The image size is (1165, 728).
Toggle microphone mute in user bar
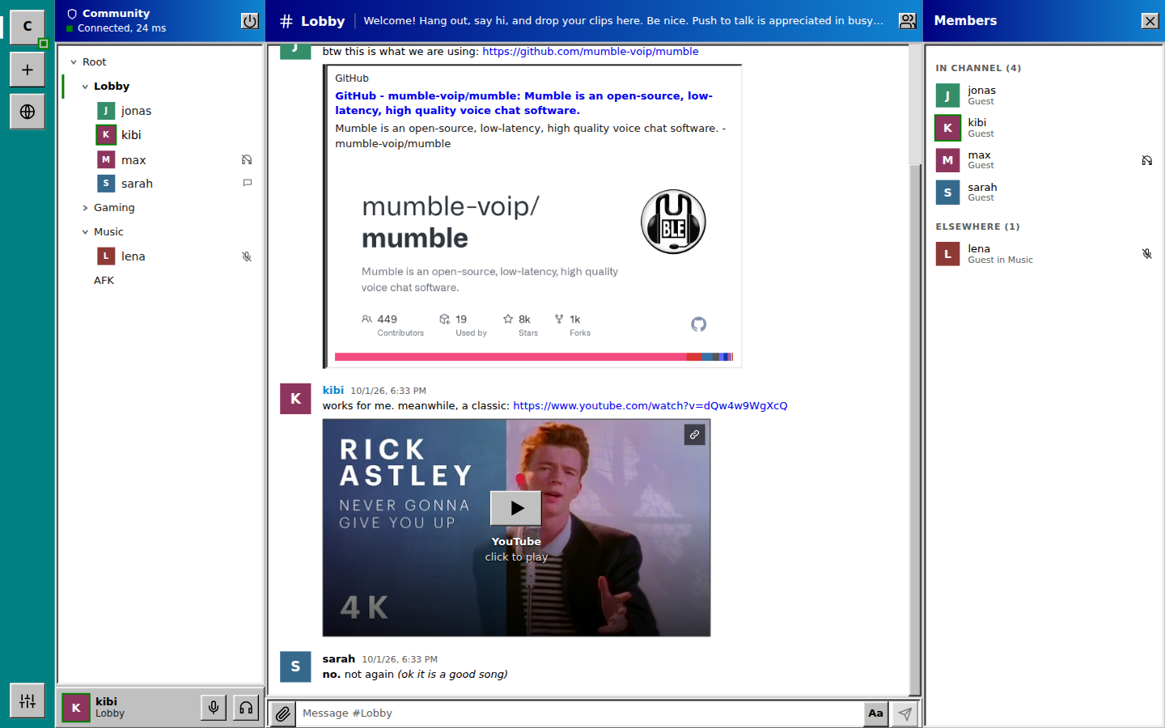(x=214, y=708)
